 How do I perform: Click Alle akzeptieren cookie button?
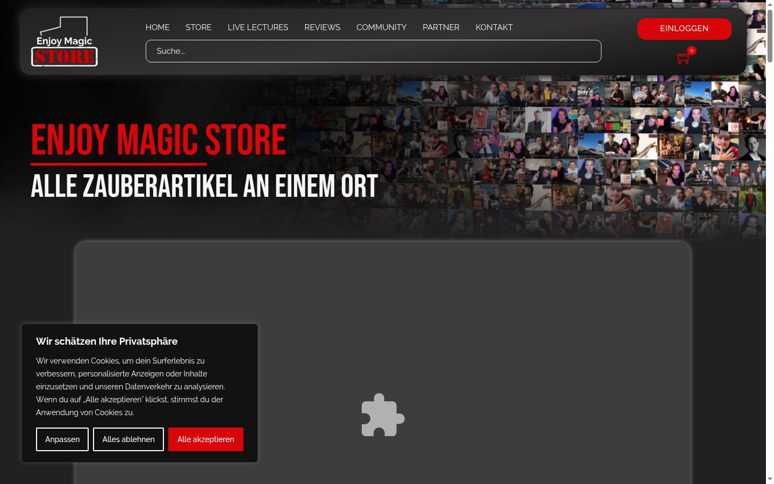point(206,439)
